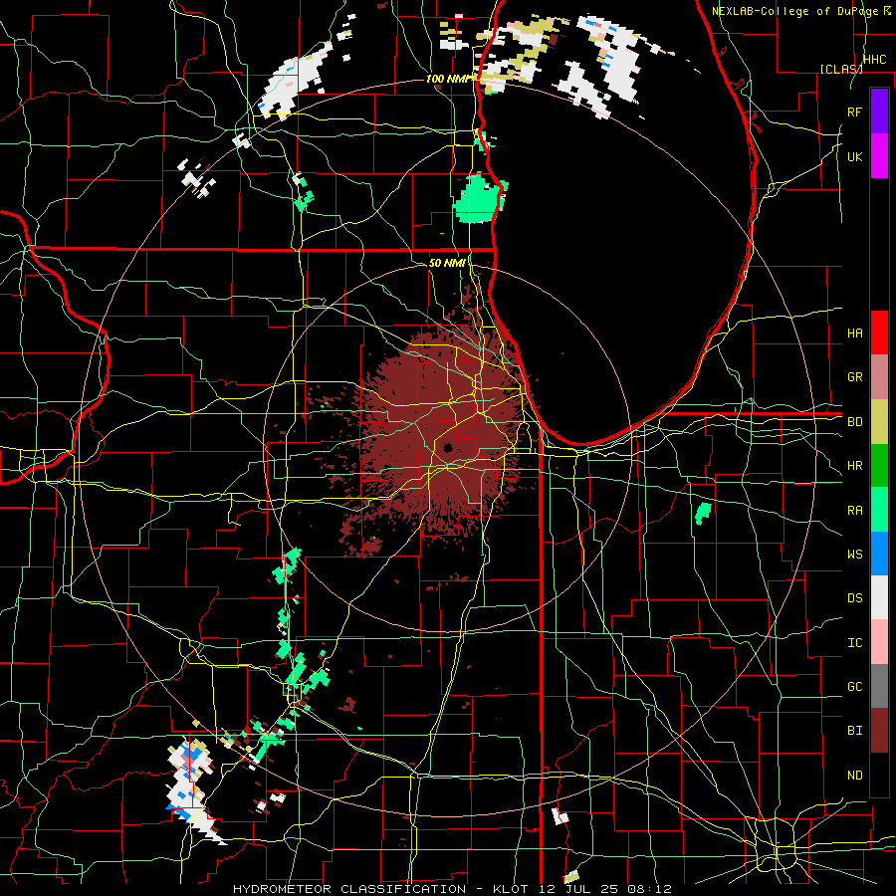Select the olive yellow BD legend swatch
896x896 pixels.
point(879,421)
